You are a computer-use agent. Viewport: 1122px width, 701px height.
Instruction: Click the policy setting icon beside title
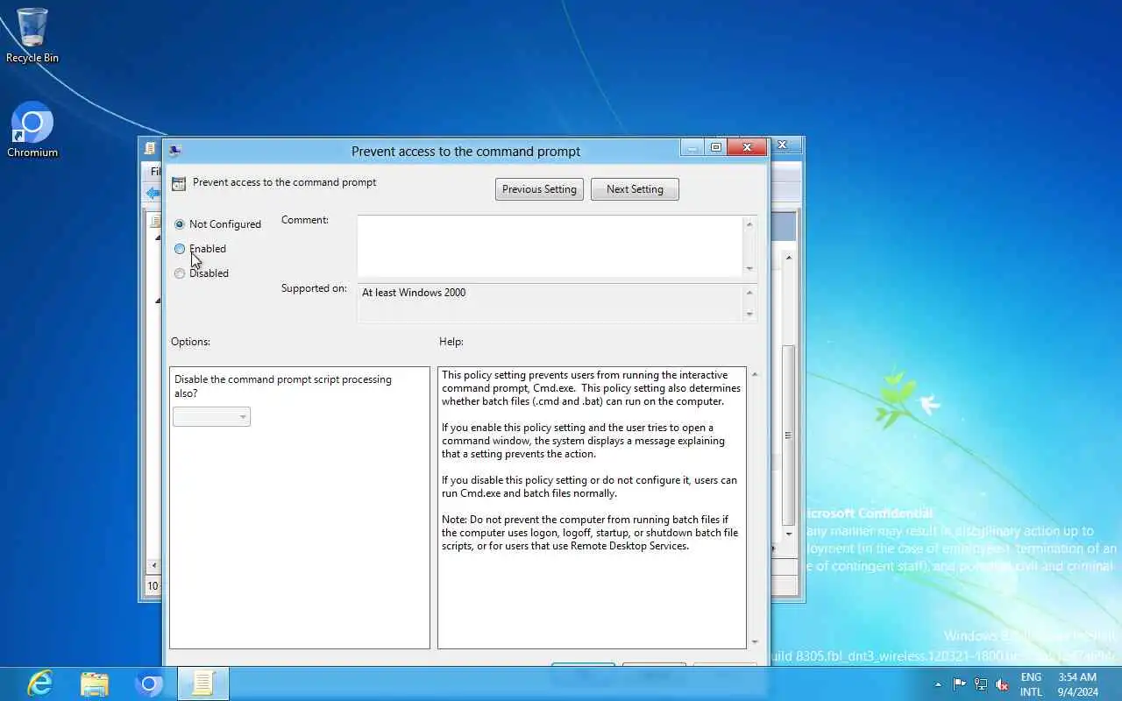tap(179, 183)
